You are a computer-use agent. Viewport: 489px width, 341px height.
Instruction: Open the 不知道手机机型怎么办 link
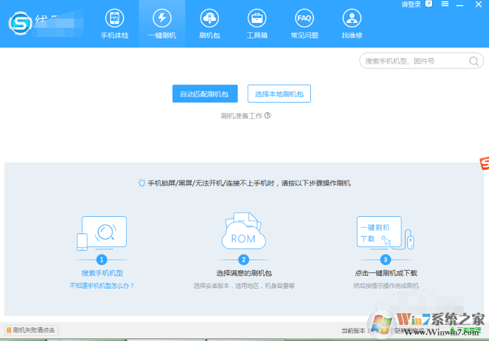102,285
